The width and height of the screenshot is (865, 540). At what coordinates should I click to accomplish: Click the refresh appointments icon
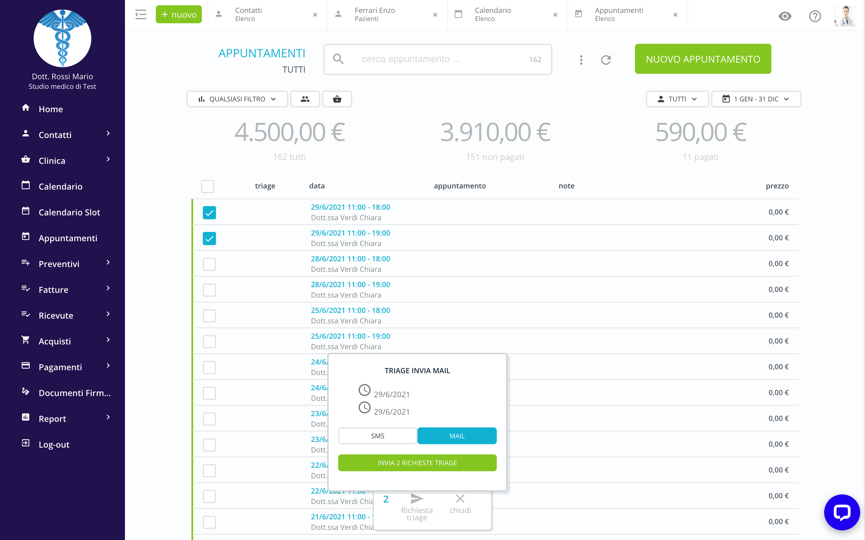point(606,60)
